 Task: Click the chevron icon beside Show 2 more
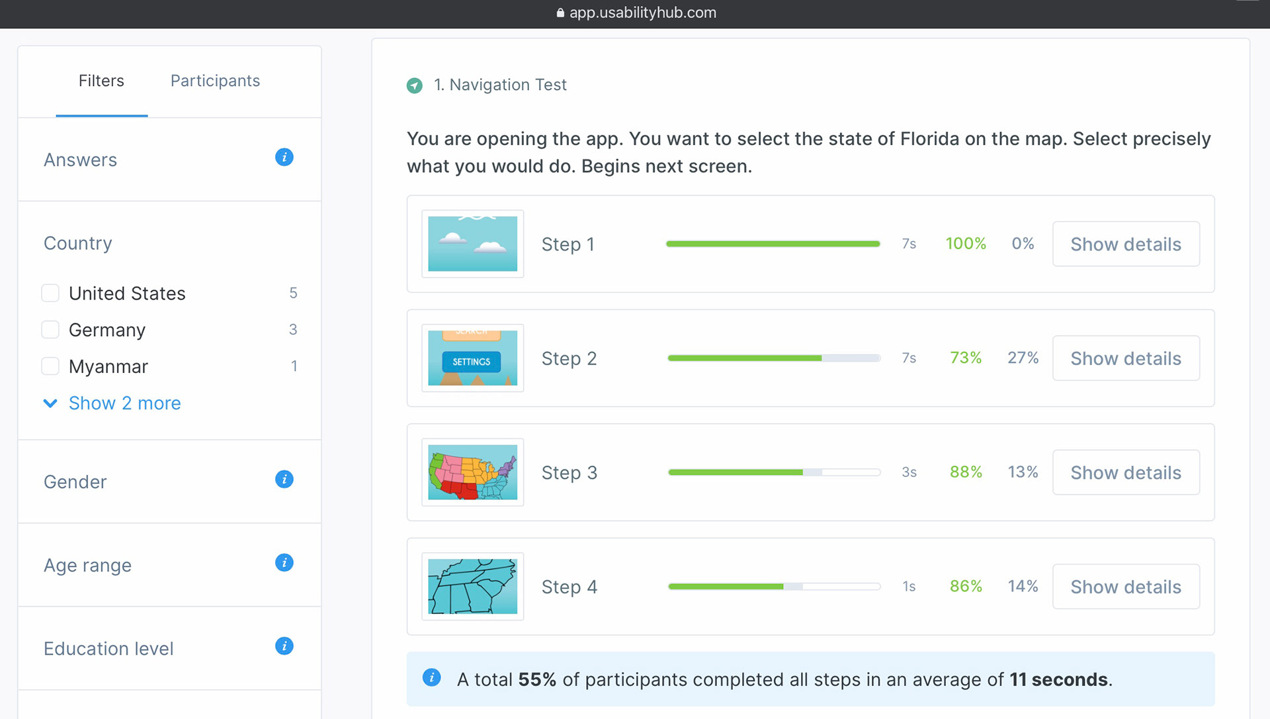point(50,403)
